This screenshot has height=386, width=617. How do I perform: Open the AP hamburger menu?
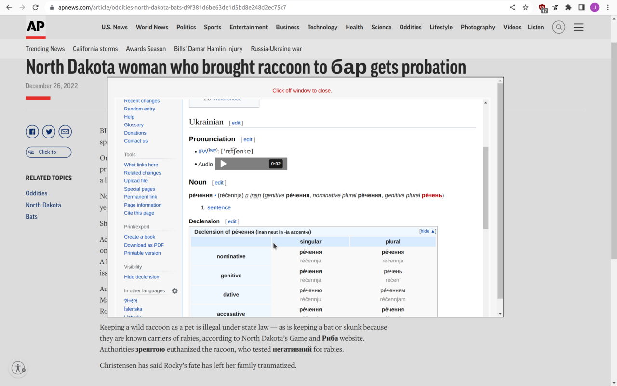pos(578,27)
